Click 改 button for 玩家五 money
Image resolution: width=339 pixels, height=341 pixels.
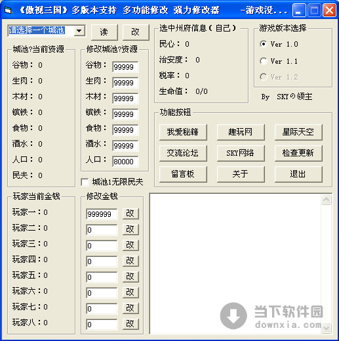130,277
